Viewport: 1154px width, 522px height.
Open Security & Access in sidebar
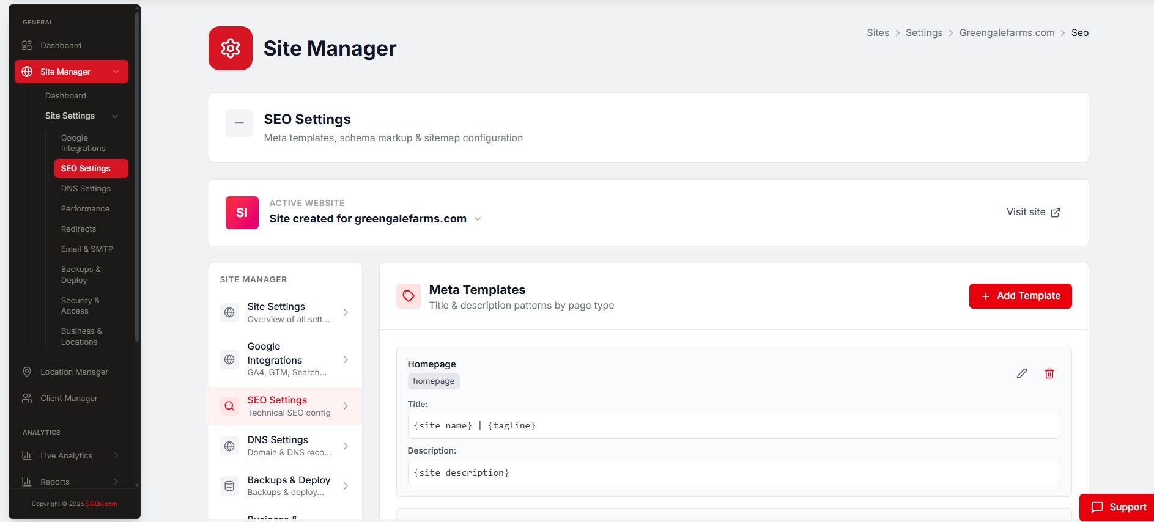[80, 306]
